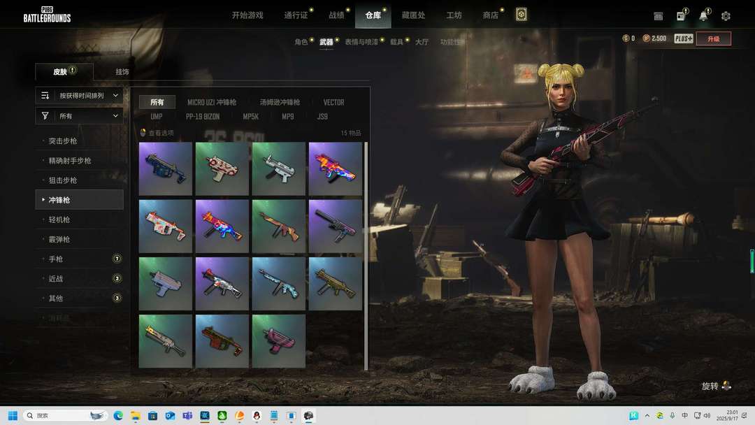Click the 旋转 rotate character control
755x425 pixels.
(x=717, y=386)
